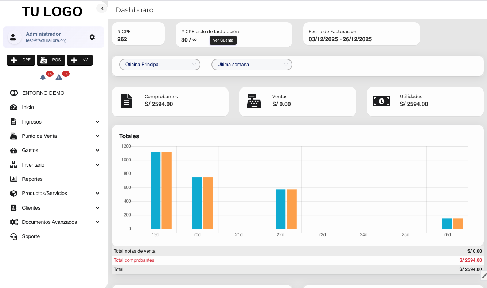The width and height of the screenshot is (487, 288).
Task: Toggle the ENTORNO DEMO switch
Action: (x=14, y=93)
